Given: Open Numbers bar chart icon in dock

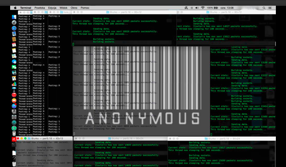Looking at the screenshot, I should [x=14, y=83].
